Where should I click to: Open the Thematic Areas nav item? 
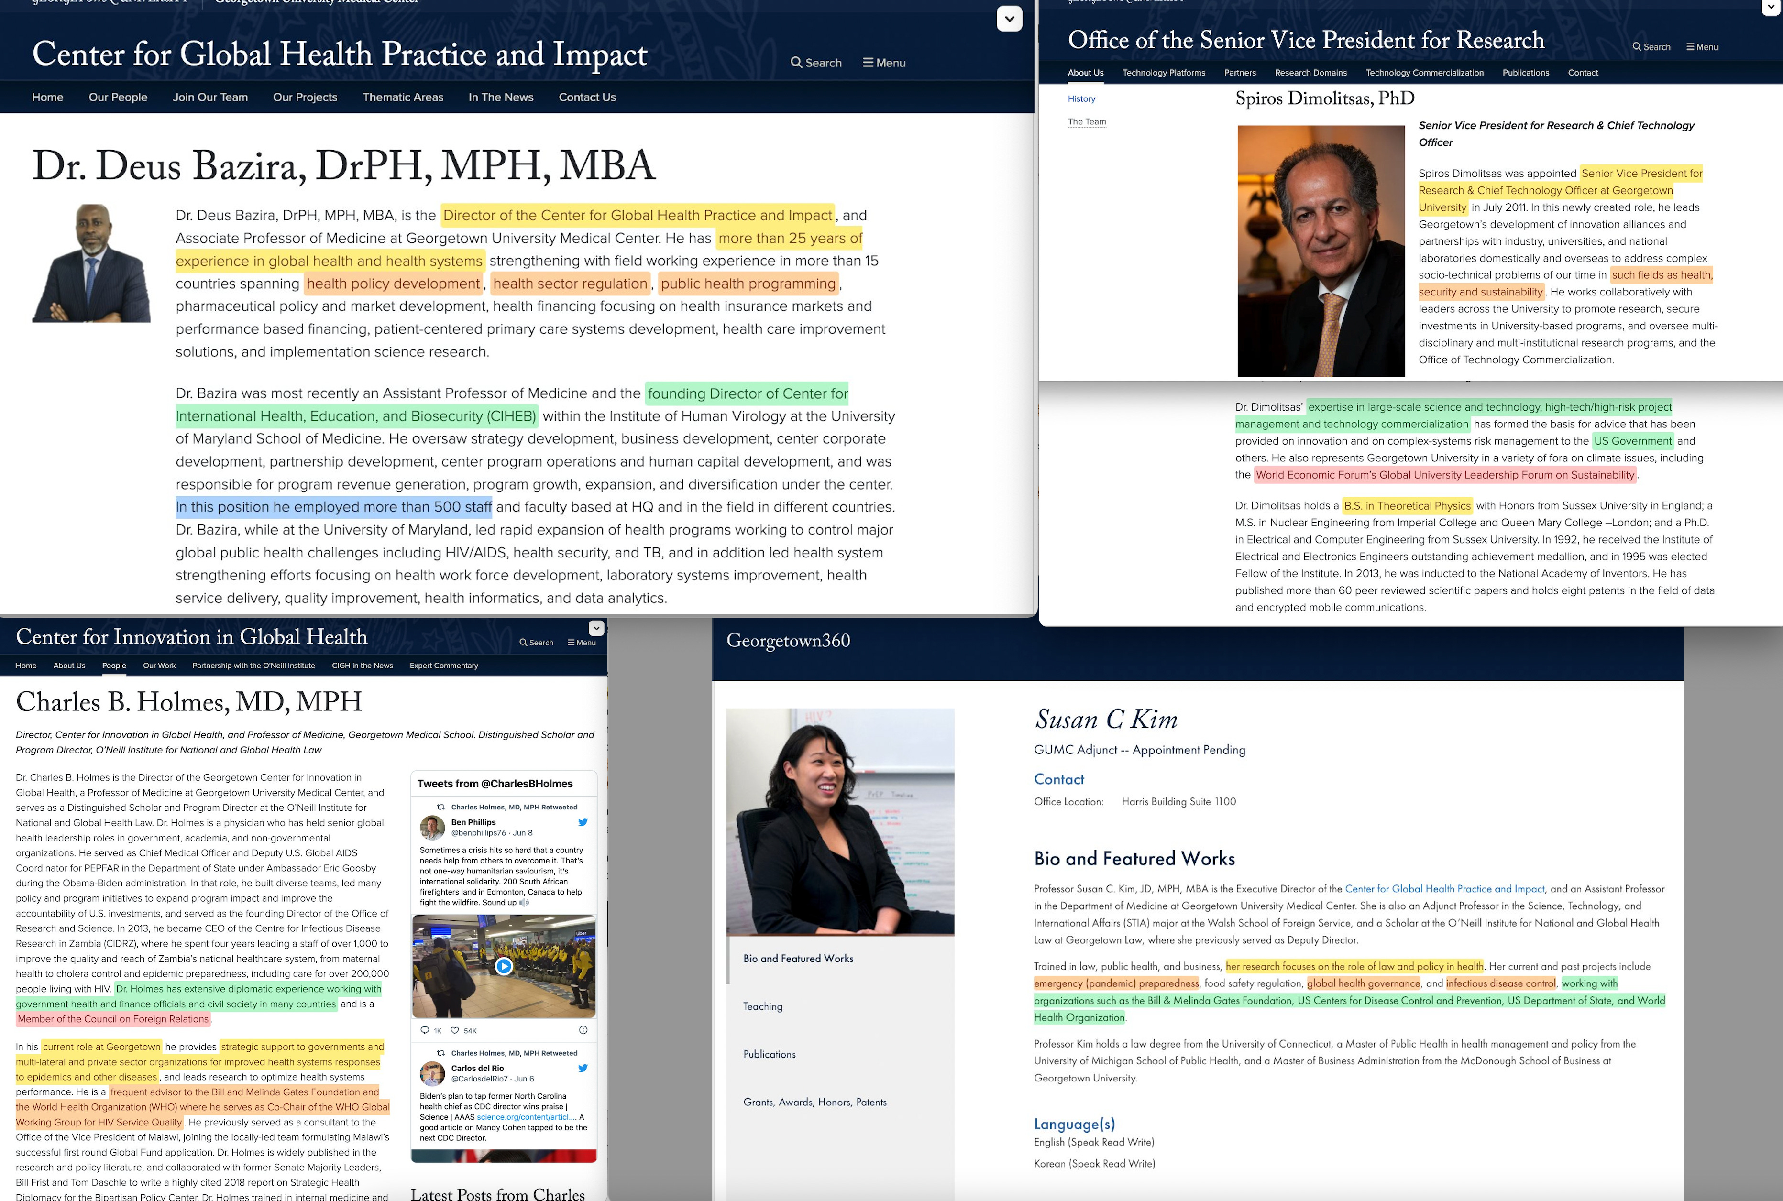tap(403, 97)
